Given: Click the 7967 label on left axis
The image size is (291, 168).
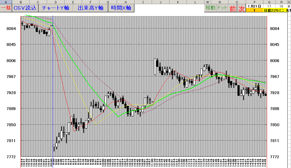Looking at the screenshot, I should pos(11,76).
